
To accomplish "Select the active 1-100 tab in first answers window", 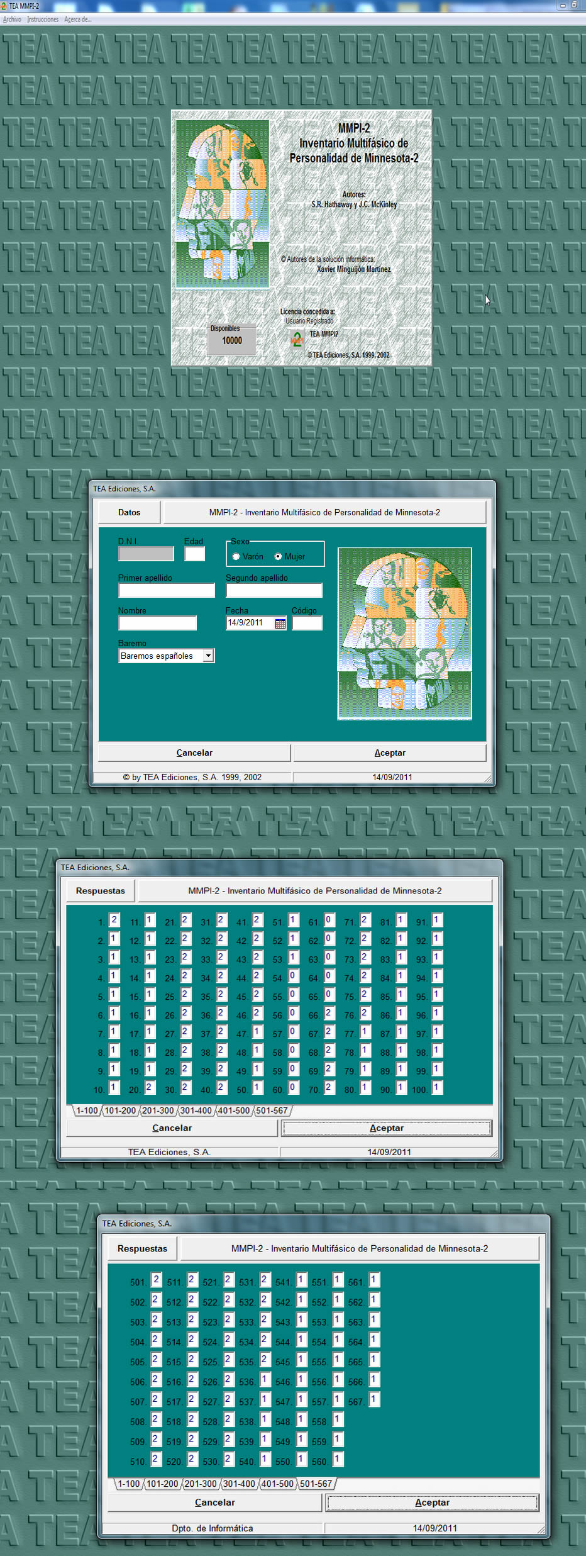I will pos(87,1111).
